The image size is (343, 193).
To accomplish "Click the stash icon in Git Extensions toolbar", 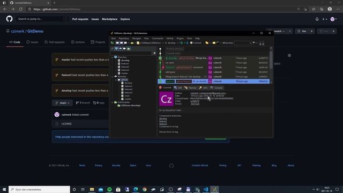I will tap(207, 43).
